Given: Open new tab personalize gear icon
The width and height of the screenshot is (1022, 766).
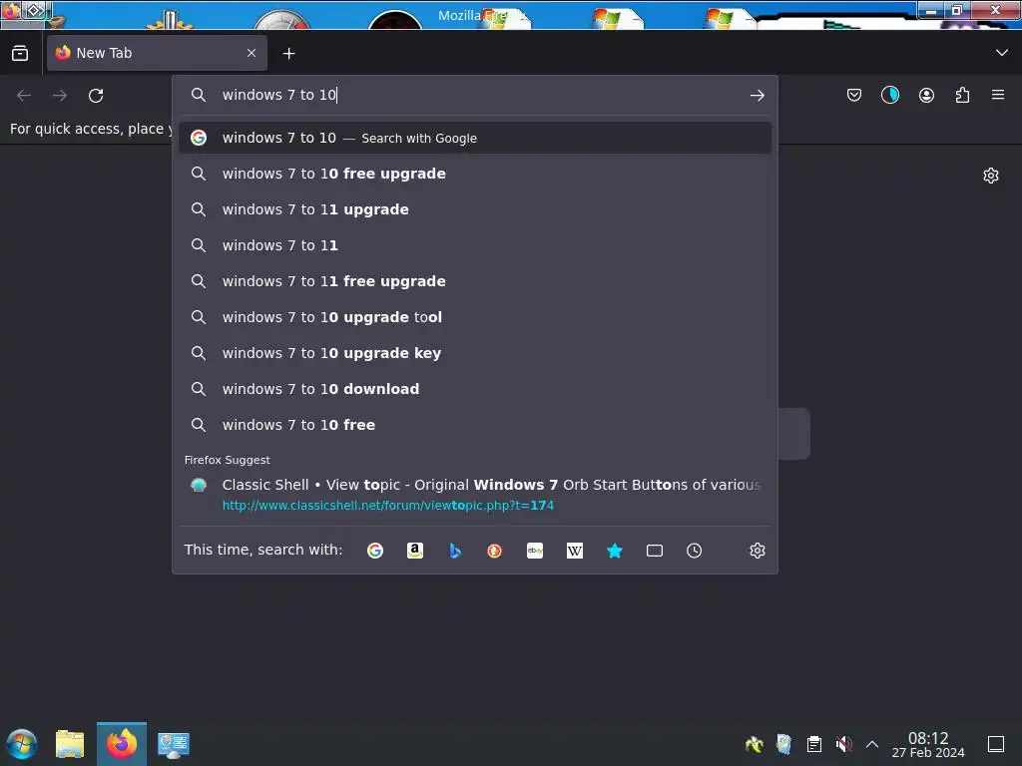Looking at the screenshot, I should [991, 176].
